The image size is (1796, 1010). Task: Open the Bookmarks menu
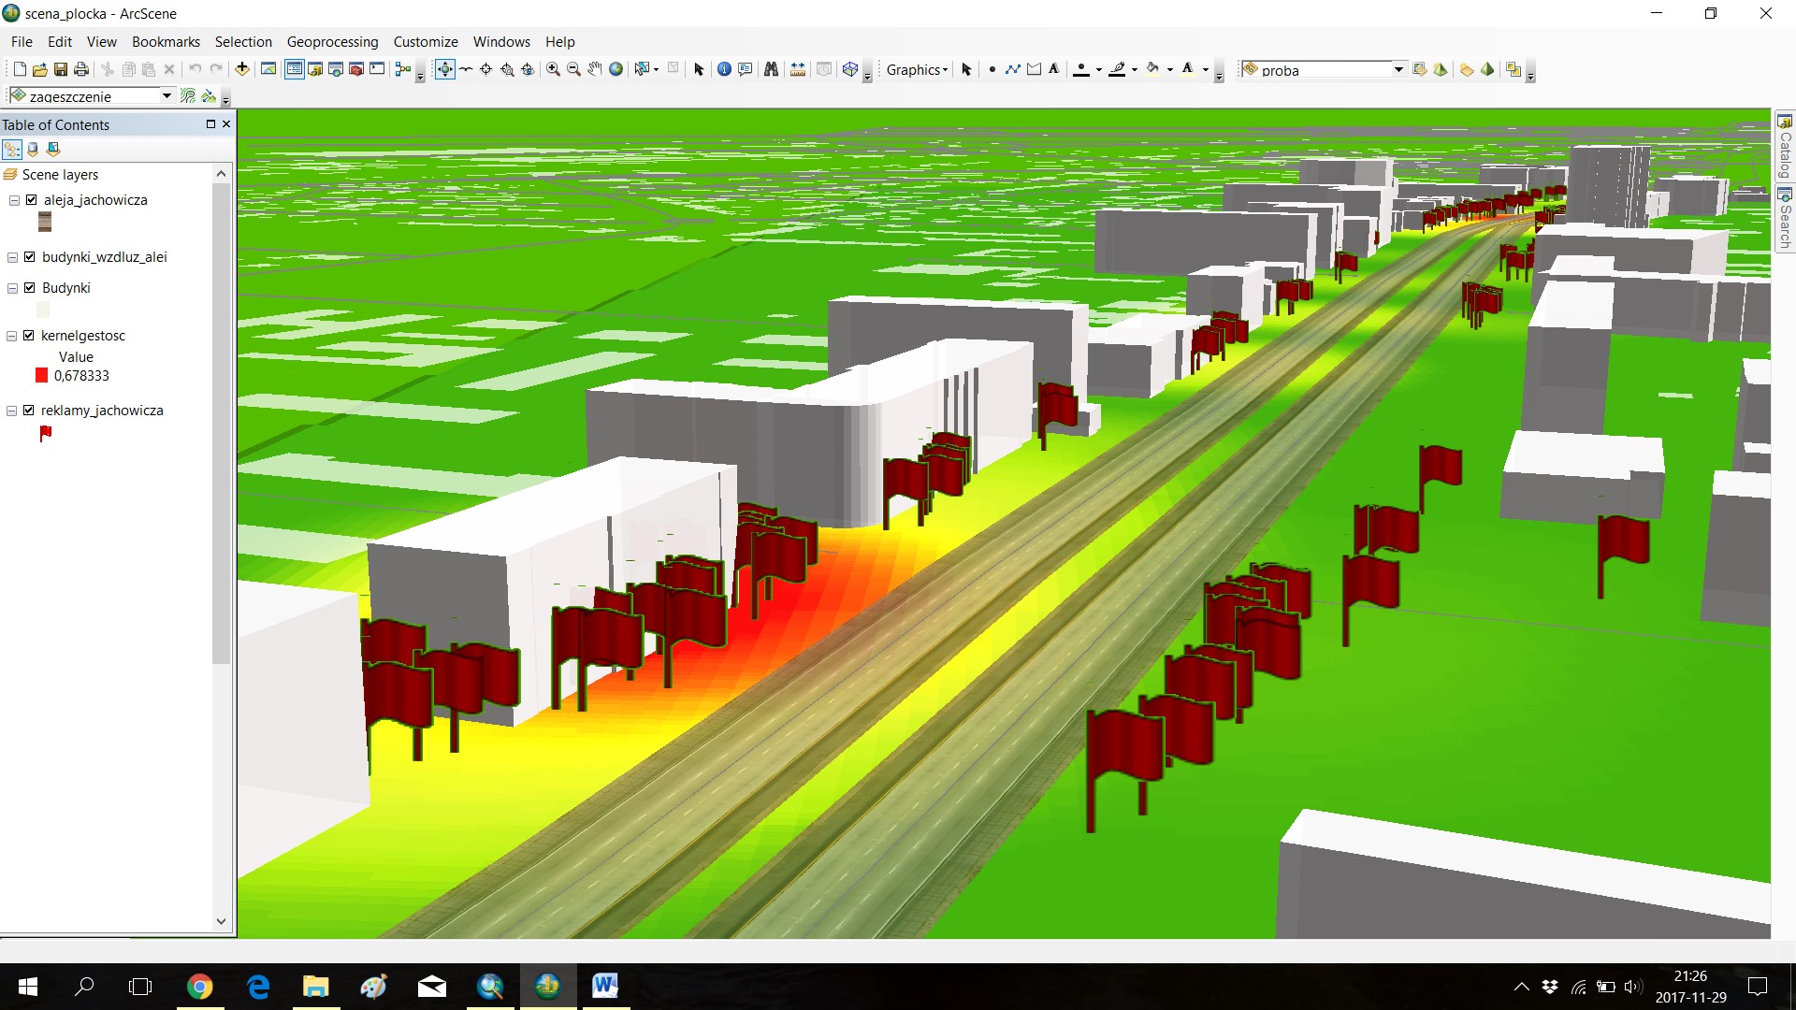point(166,42)
